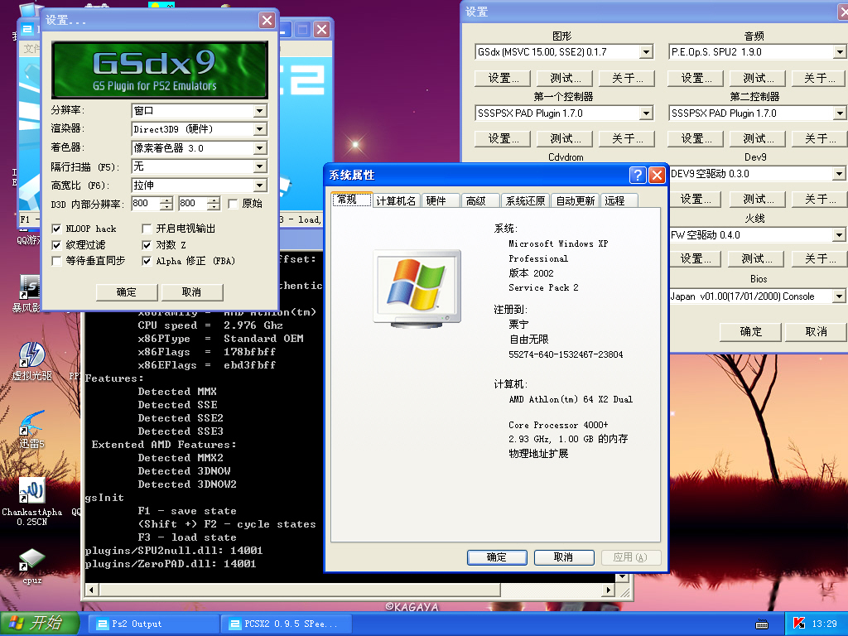This screenshot has height=636, width=848.
Task: Check the 原始 native resolution box
Action: pos(233,204)
